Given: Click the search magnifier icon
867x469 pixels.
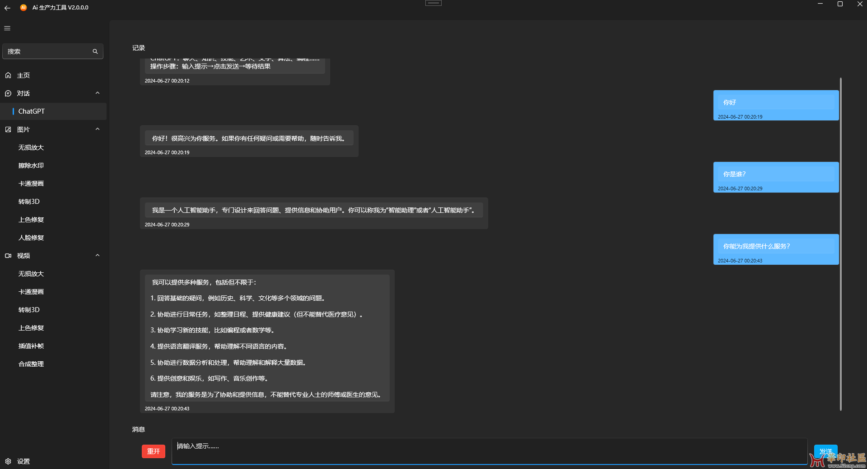Looking at the screenshot, I should tap(95, 51).
